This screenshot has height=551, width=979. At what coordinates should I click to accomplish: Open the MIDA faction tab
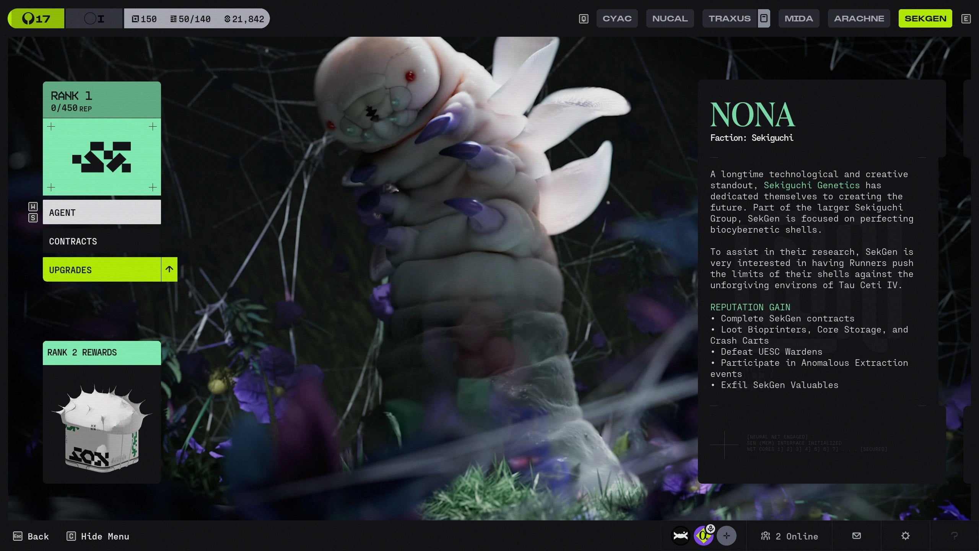[798, 18]
